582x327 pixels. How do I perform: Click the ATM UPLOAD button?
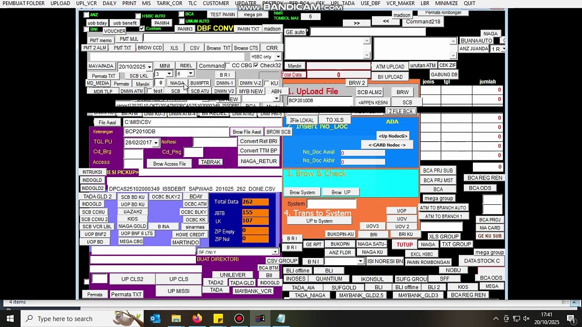pyautogui.click(x=390, y=67)
